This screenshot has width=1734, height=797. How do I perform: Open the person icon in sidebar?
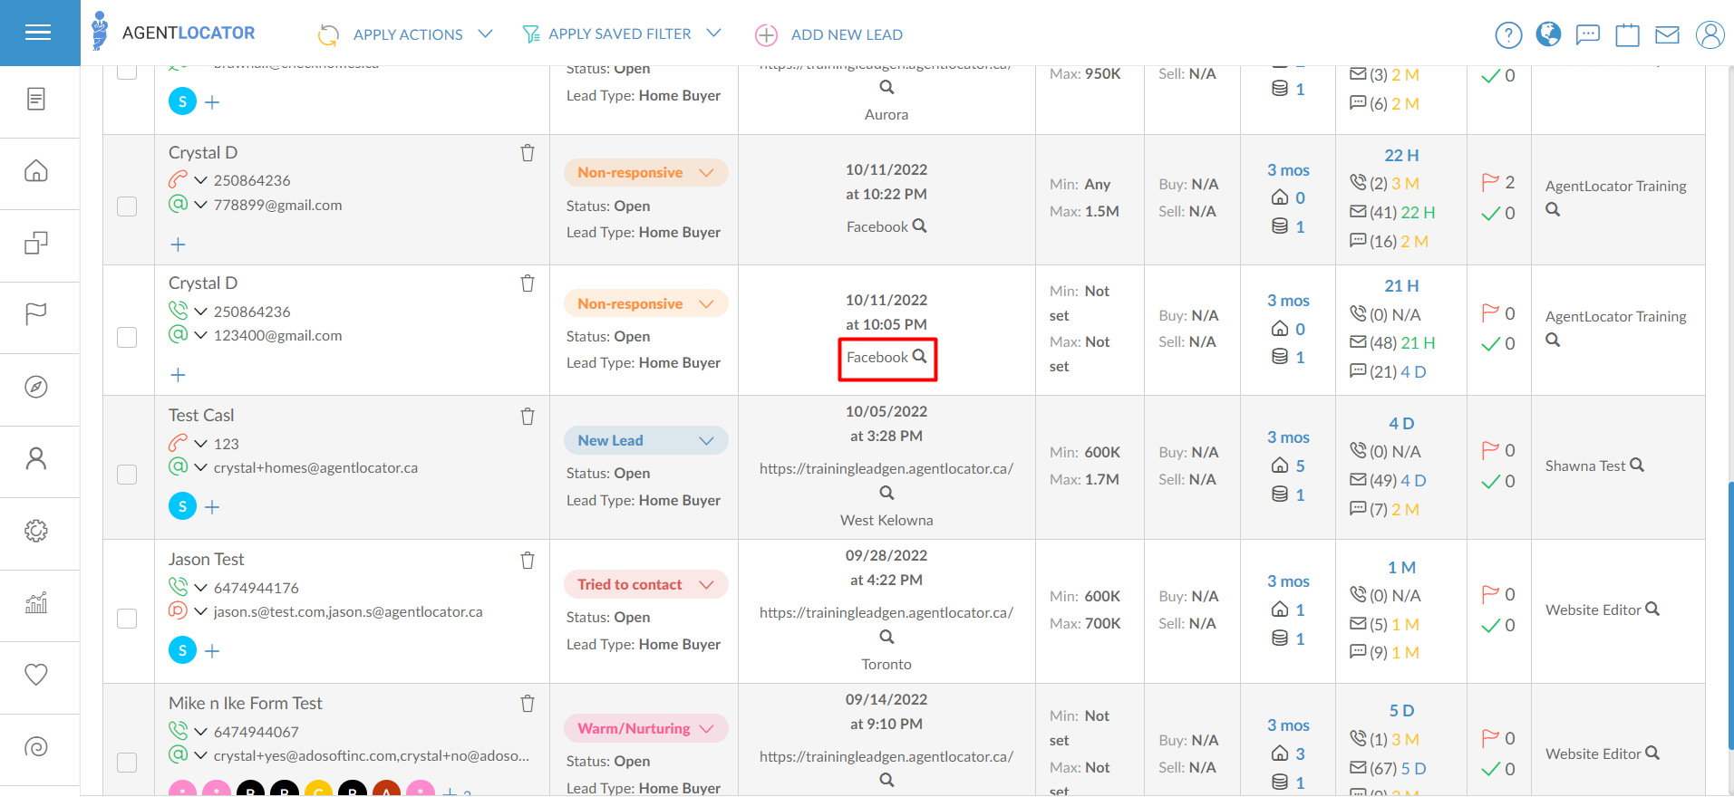[36, 458]
